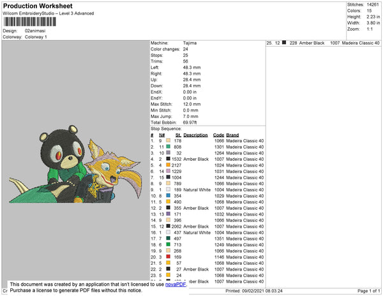383x296 pixels.
Task: Select the gray-purple swatch of stop 3
Action: point(168,152)
